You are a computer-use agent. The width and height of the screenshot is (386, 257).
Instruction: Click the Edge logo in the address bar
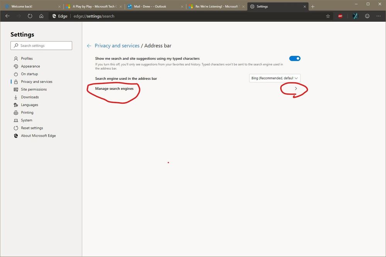[x=54, y=16]
